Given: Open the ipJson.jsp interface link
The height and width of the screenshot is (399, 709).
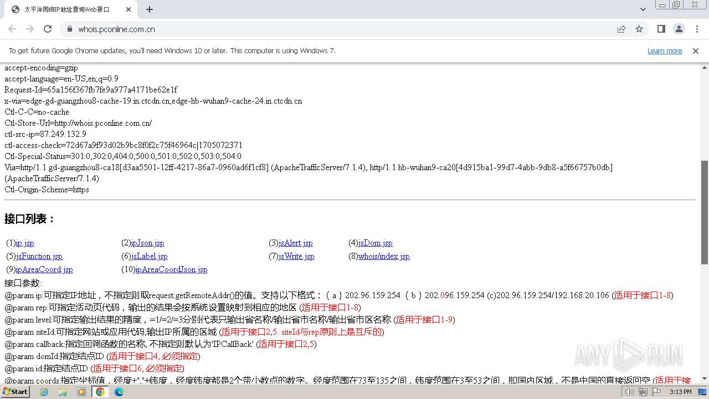Looking at the screenshot, I should click(x=147, y=243).
